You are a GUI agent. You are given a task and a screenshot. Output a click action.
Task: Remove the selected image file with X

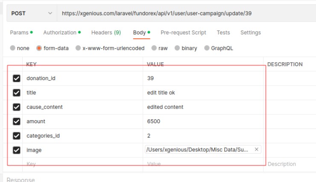[256, 149]
